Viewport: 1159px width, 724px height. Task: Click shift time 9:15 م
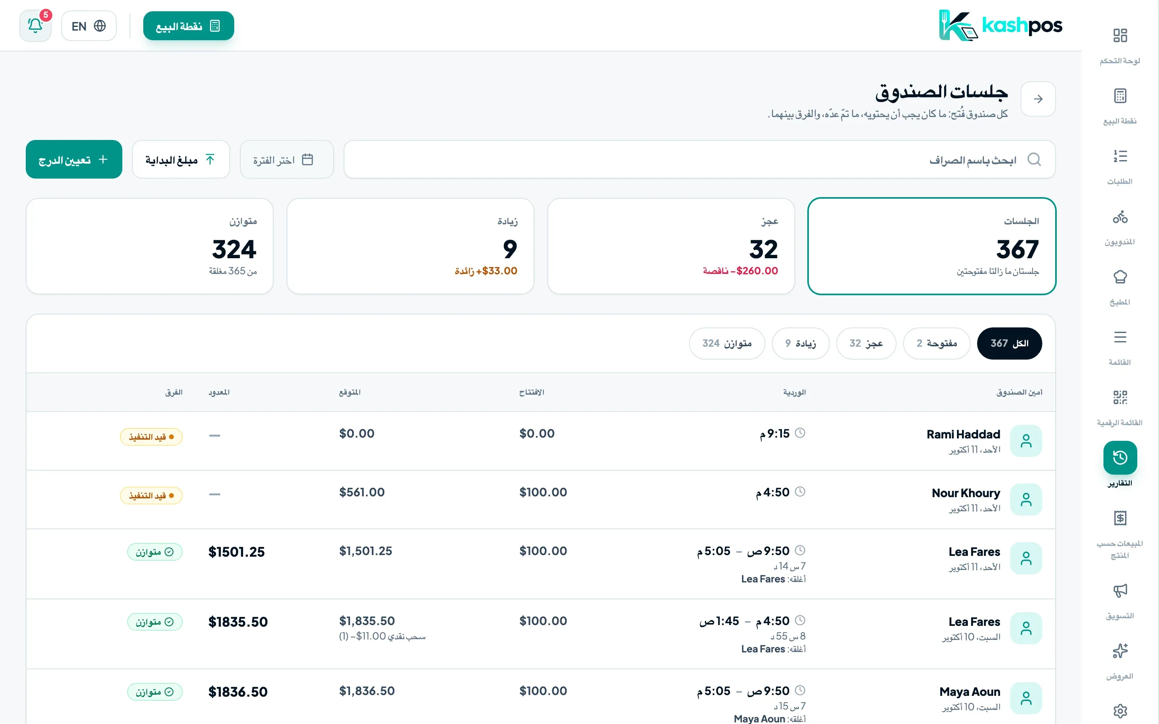tap(774, 433)
